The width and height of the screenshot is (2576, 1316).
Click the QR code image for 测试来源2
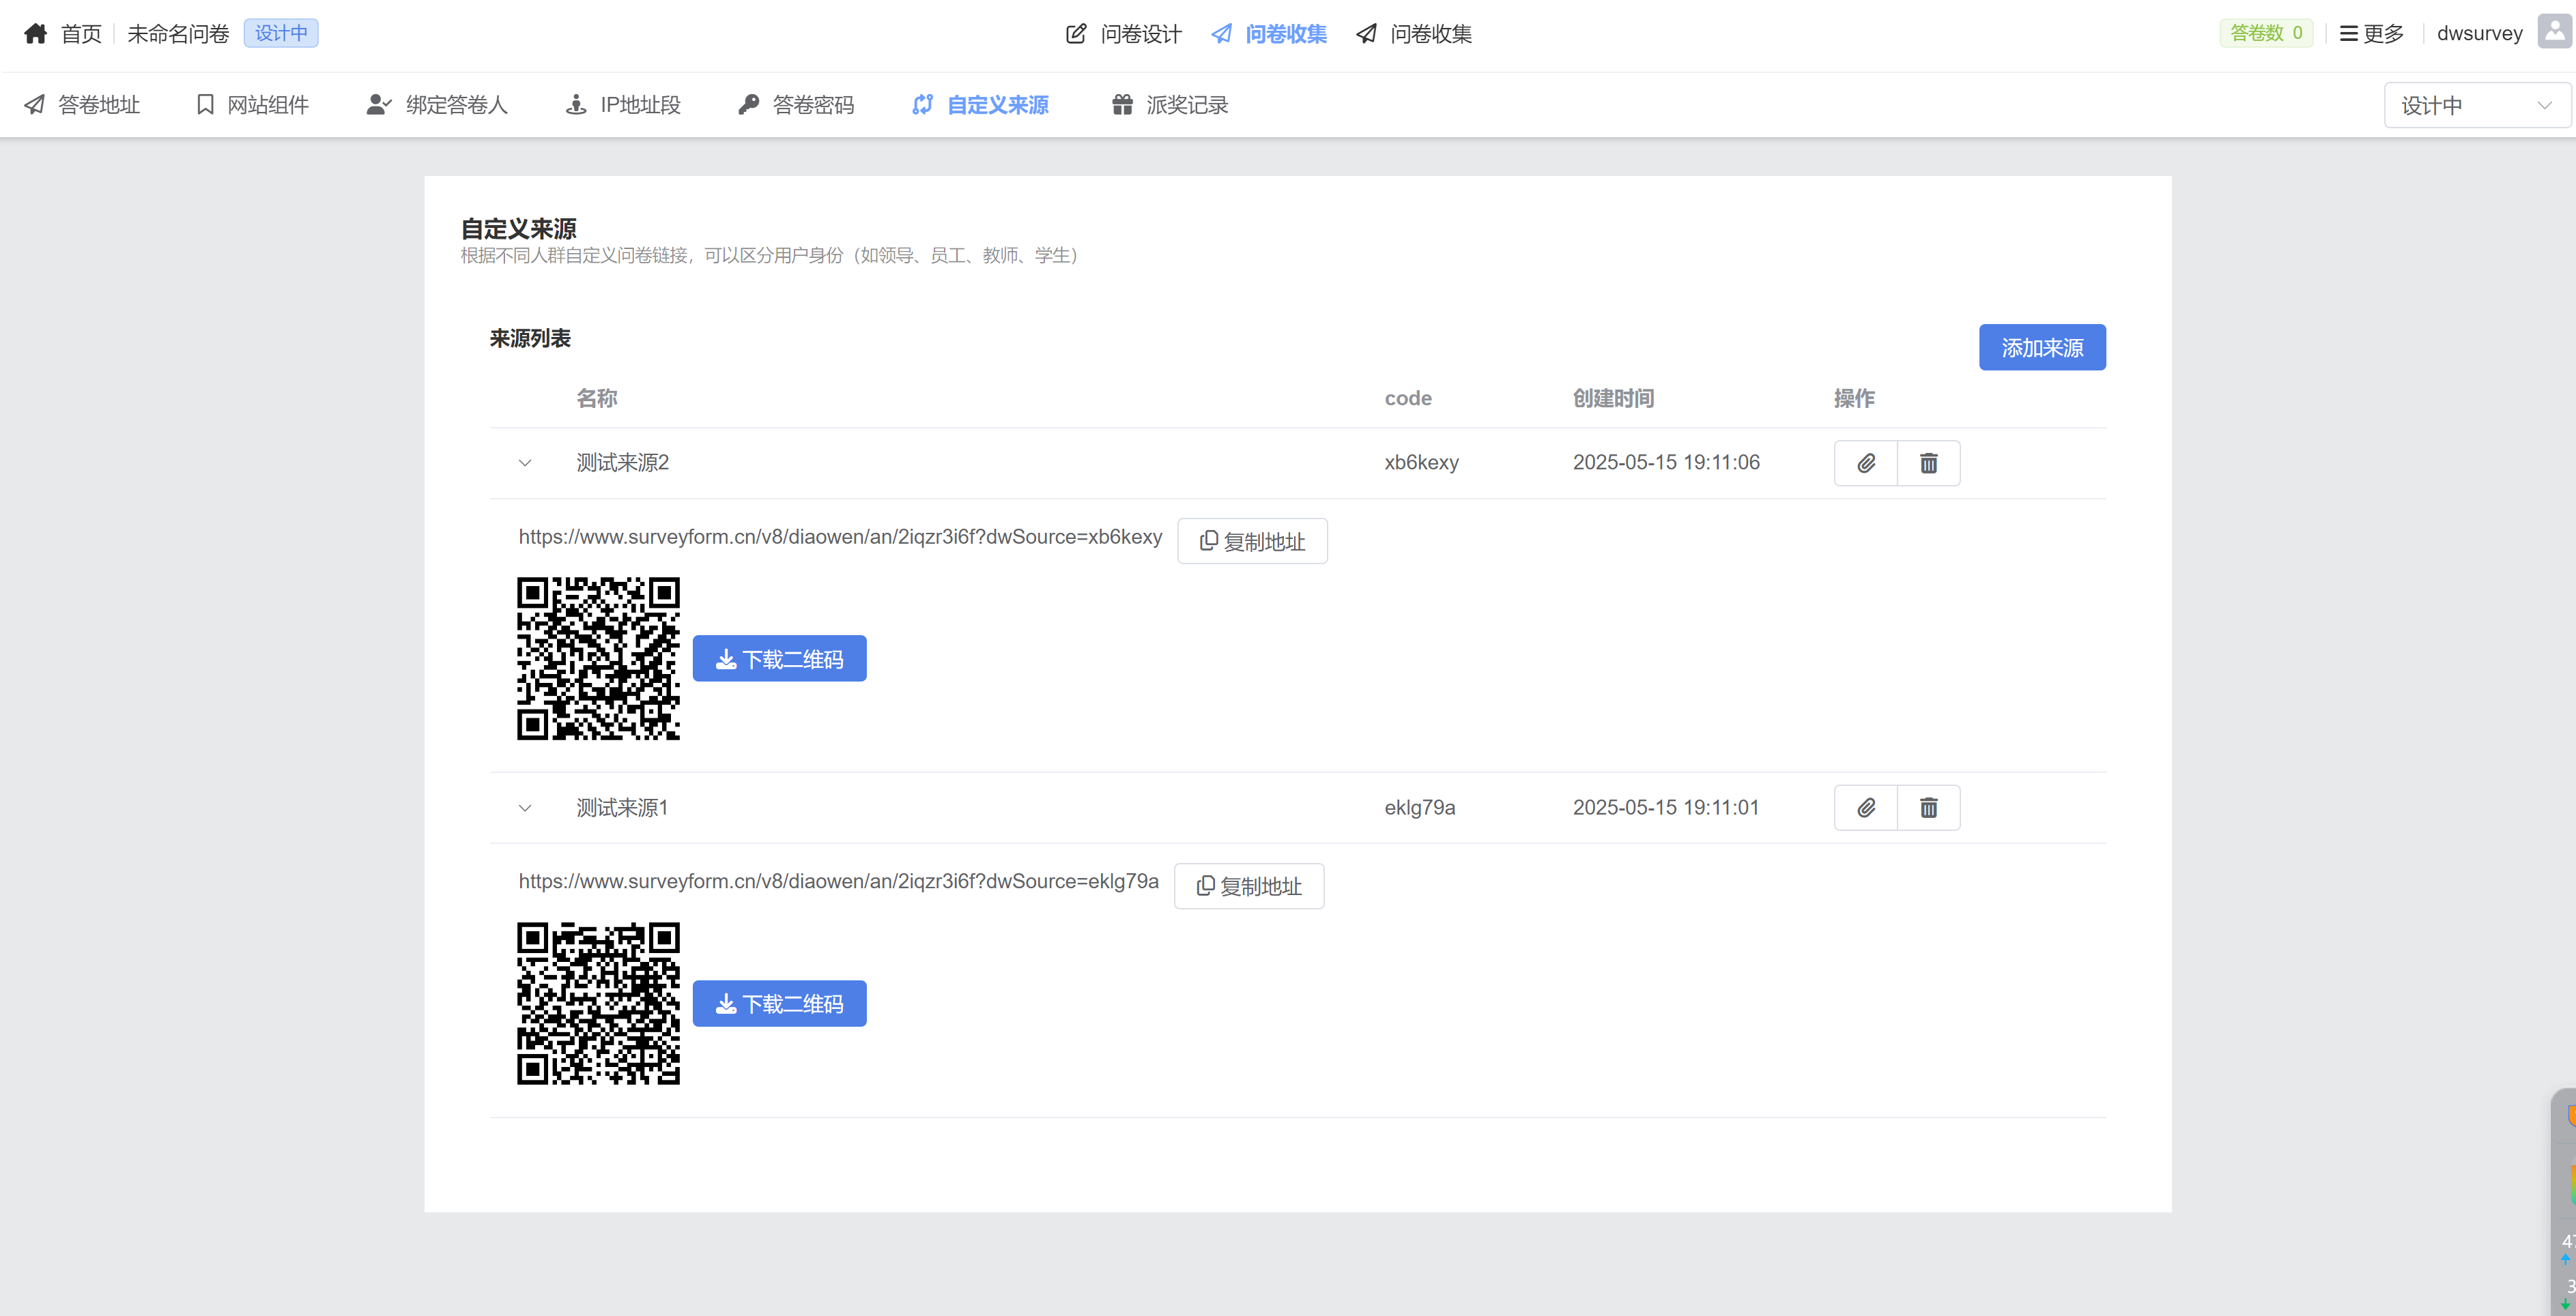[598, 658]
